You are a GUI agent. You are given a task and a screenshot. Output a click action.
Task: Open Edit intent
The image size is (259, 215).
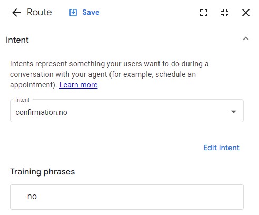tap(221, 148)
